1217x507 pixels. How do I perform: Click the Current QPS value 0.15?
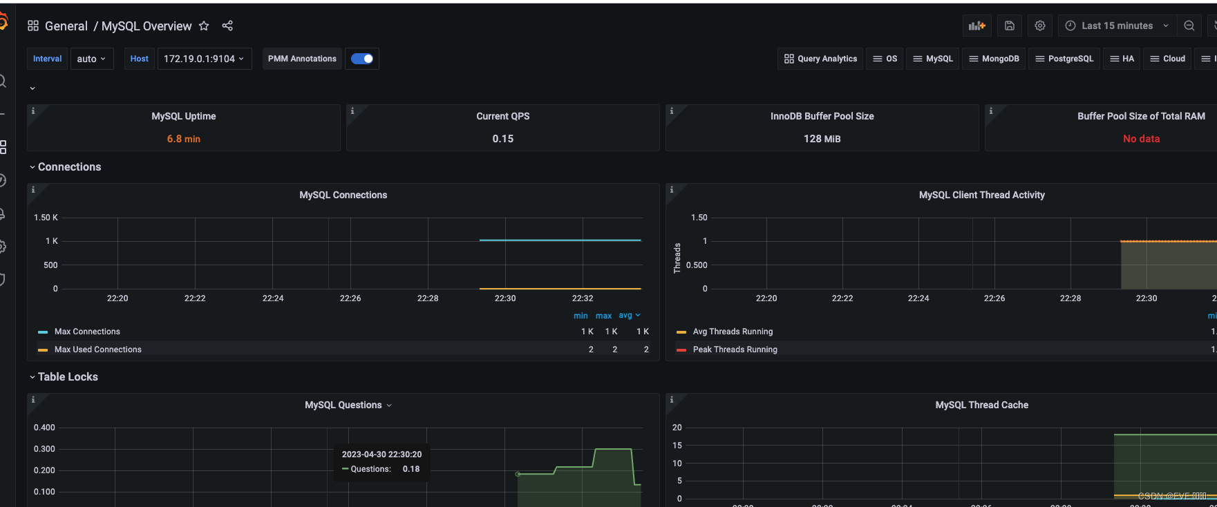pos(503,139)
